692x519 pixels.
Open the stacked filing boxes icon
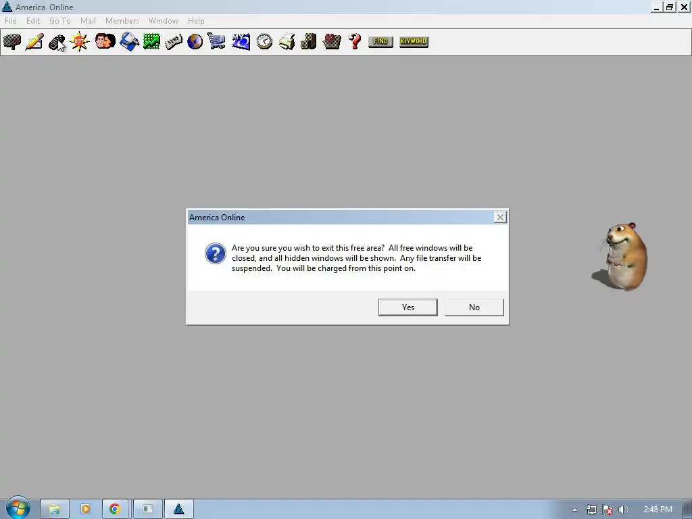coord(308,41)
